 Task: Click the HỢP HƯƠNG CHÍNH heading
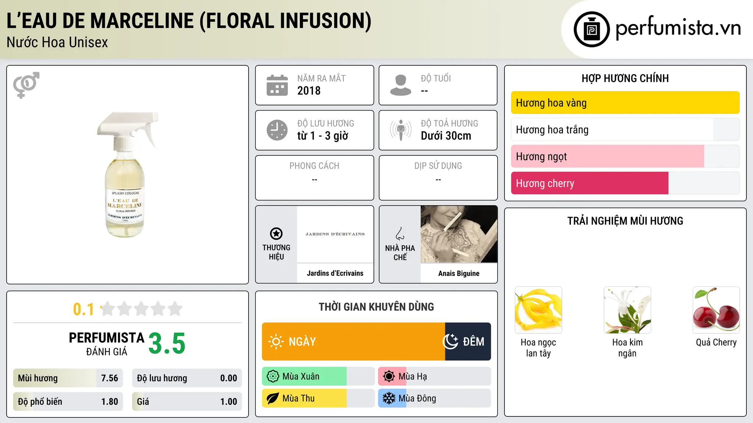(625, 78)
